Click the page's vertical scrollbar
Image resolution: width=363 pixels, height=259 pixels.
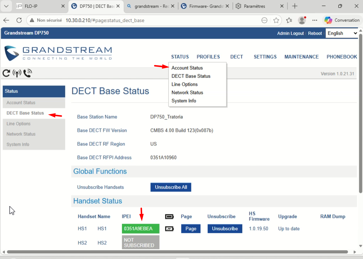360,113
